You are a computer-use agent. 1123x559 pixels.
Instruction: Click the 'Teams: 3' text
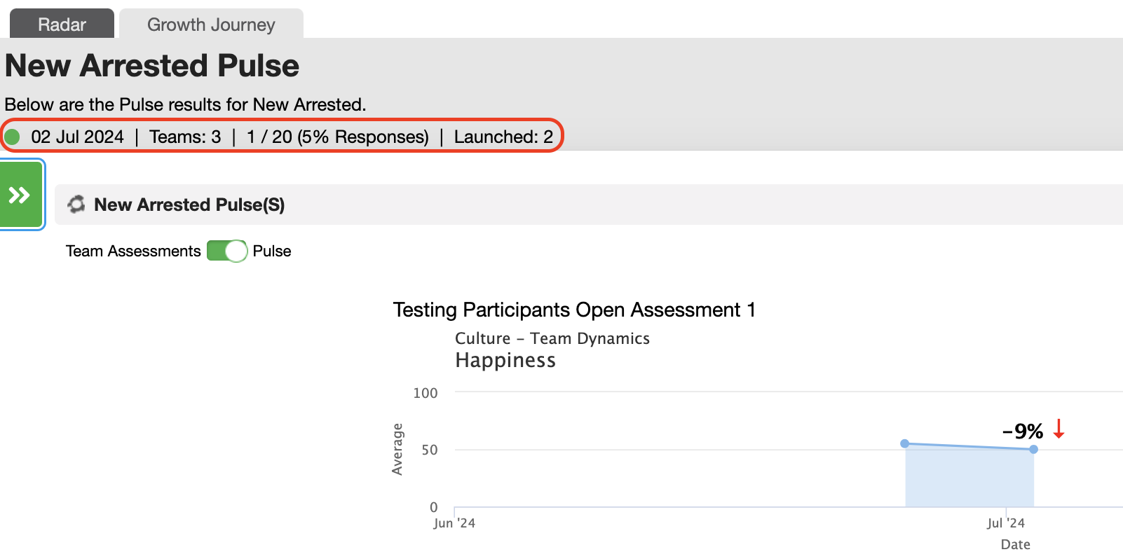185,137
